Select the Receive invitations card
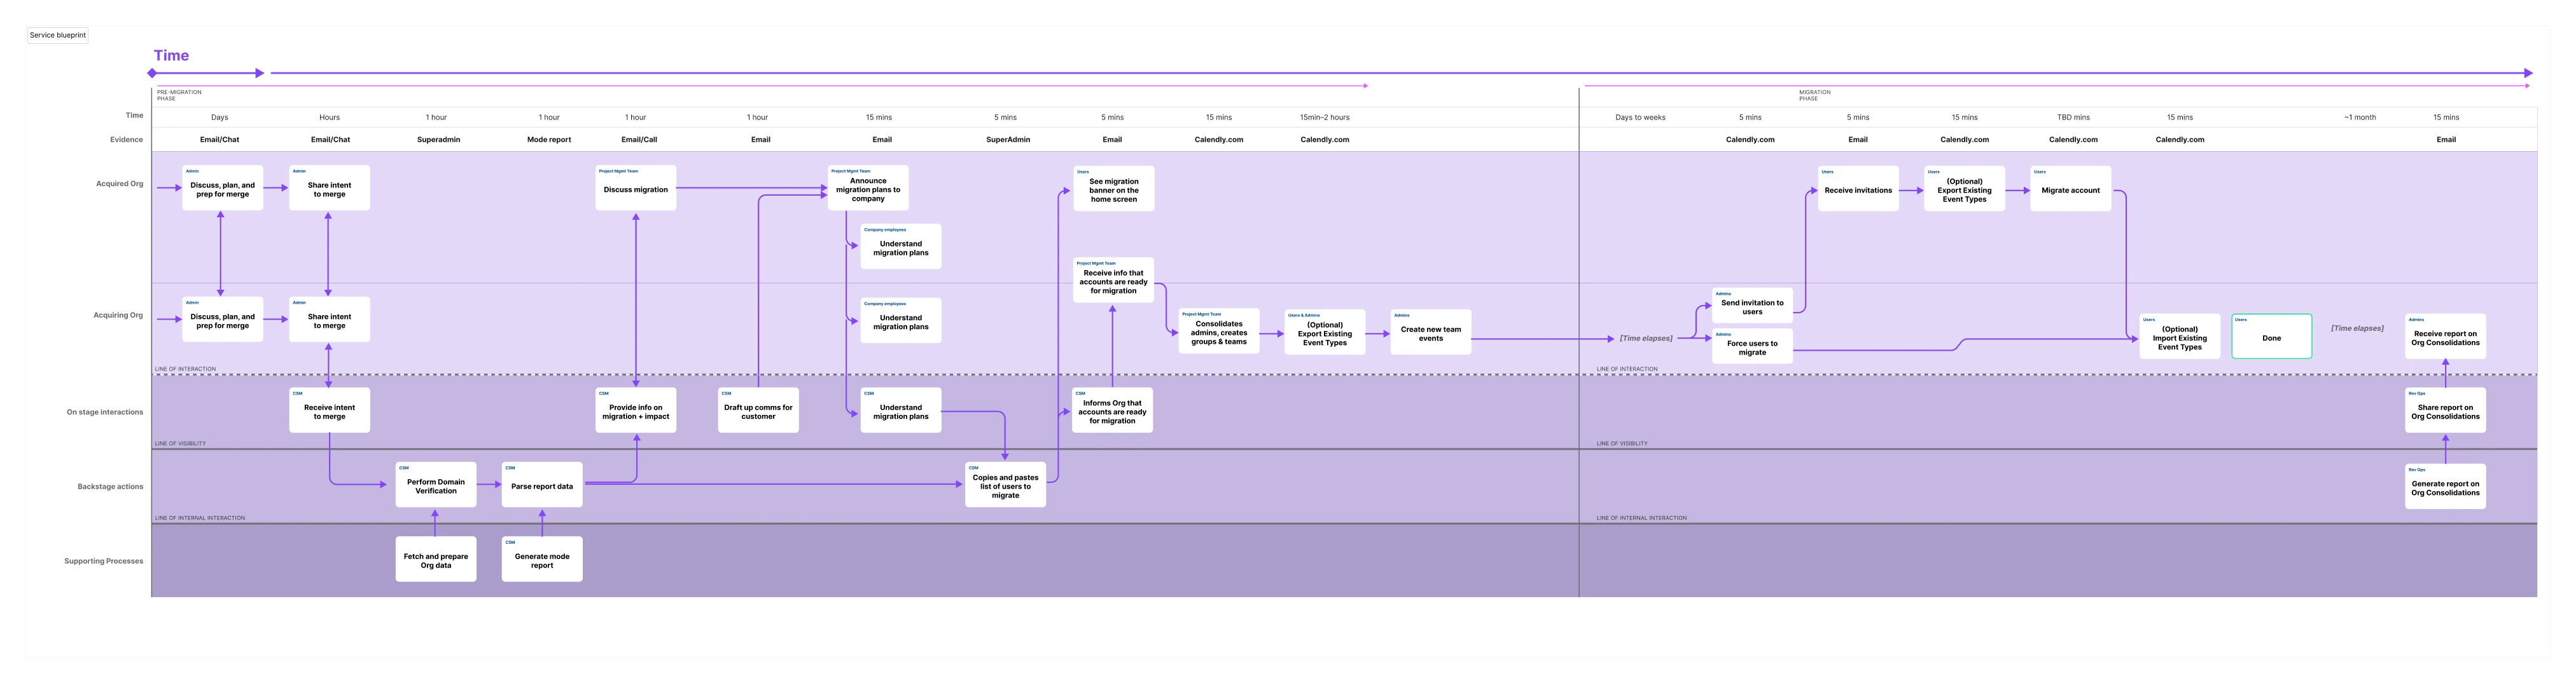 pyautogui.click(x=1858, y=189)
